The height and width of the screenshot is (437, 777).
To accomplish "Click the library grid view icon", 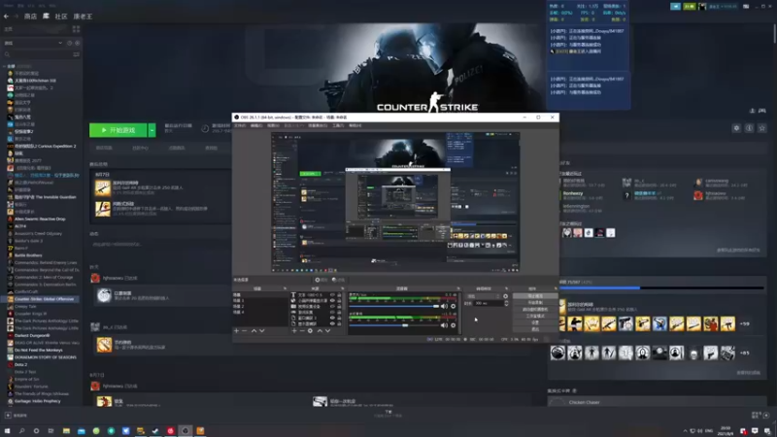I will click(76, 29).
